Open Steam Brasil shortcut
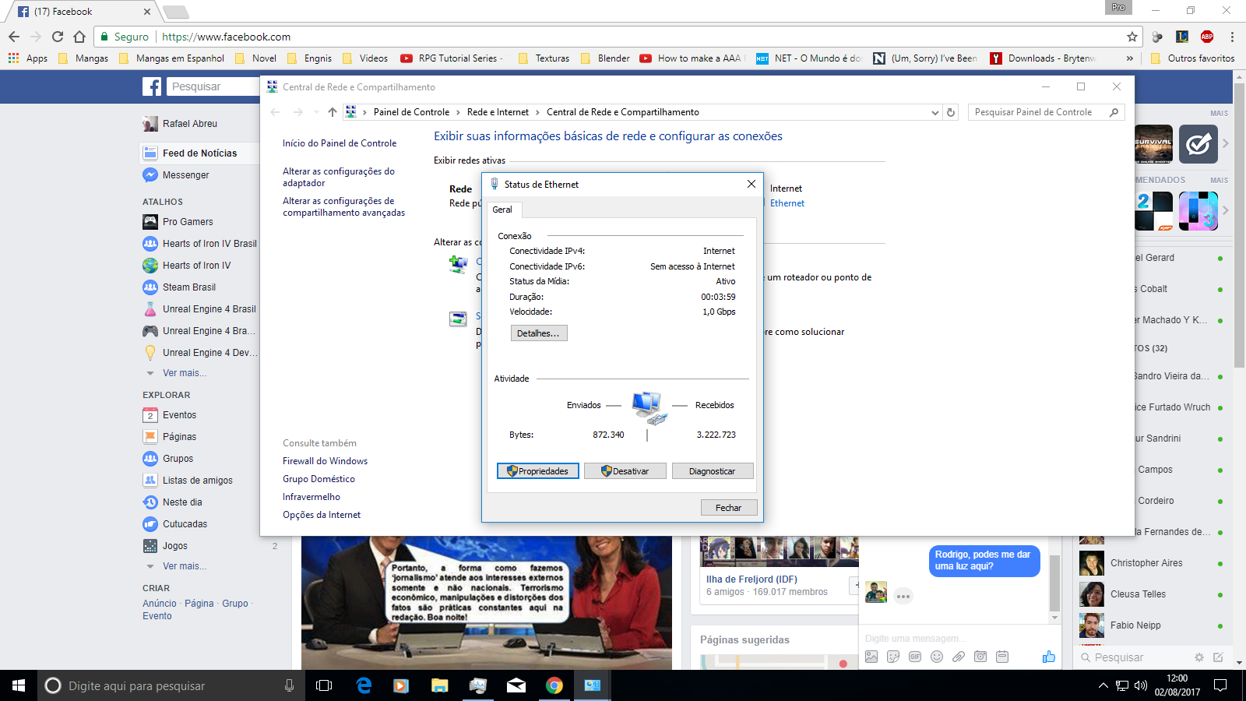Viewport: 1246px width, 701px height. 189,287
